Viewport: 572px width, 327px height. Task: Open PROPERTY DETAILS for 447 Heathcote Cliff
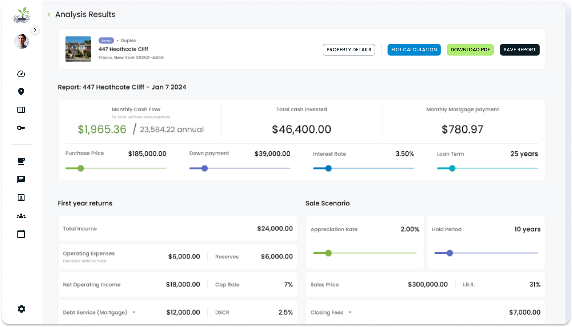click(x=348, y=49)
